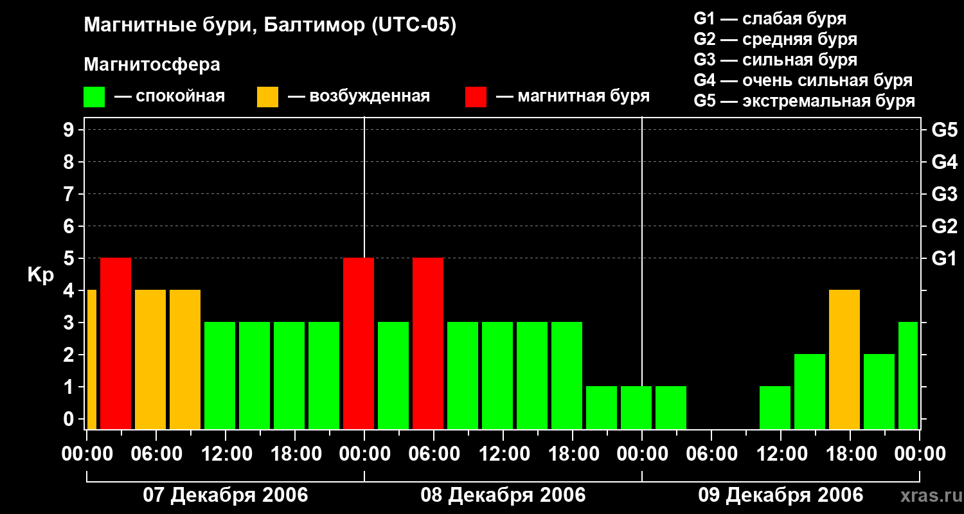
Task: Click the 'возбужденная' legend text
Action: 370,96
